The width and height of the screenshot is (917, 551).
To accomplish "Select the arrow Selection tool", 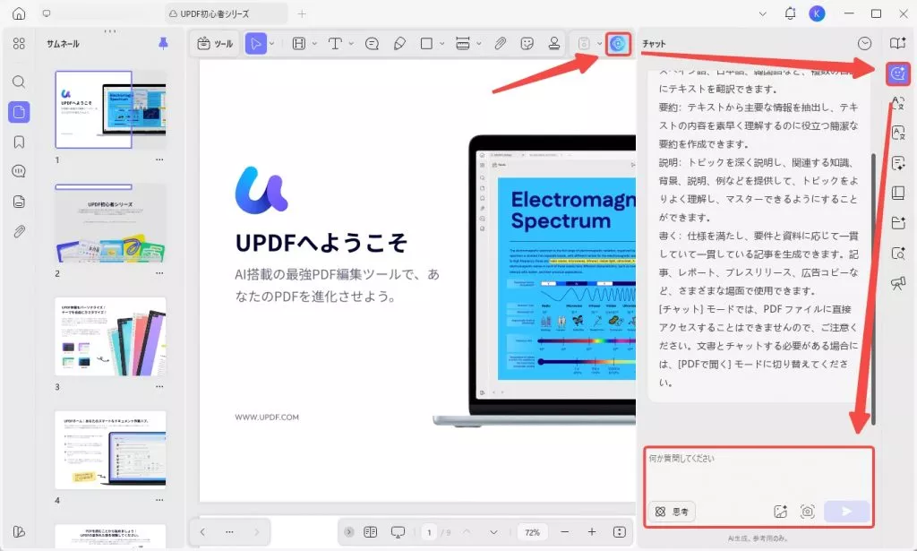I will [x=258, y=44].
